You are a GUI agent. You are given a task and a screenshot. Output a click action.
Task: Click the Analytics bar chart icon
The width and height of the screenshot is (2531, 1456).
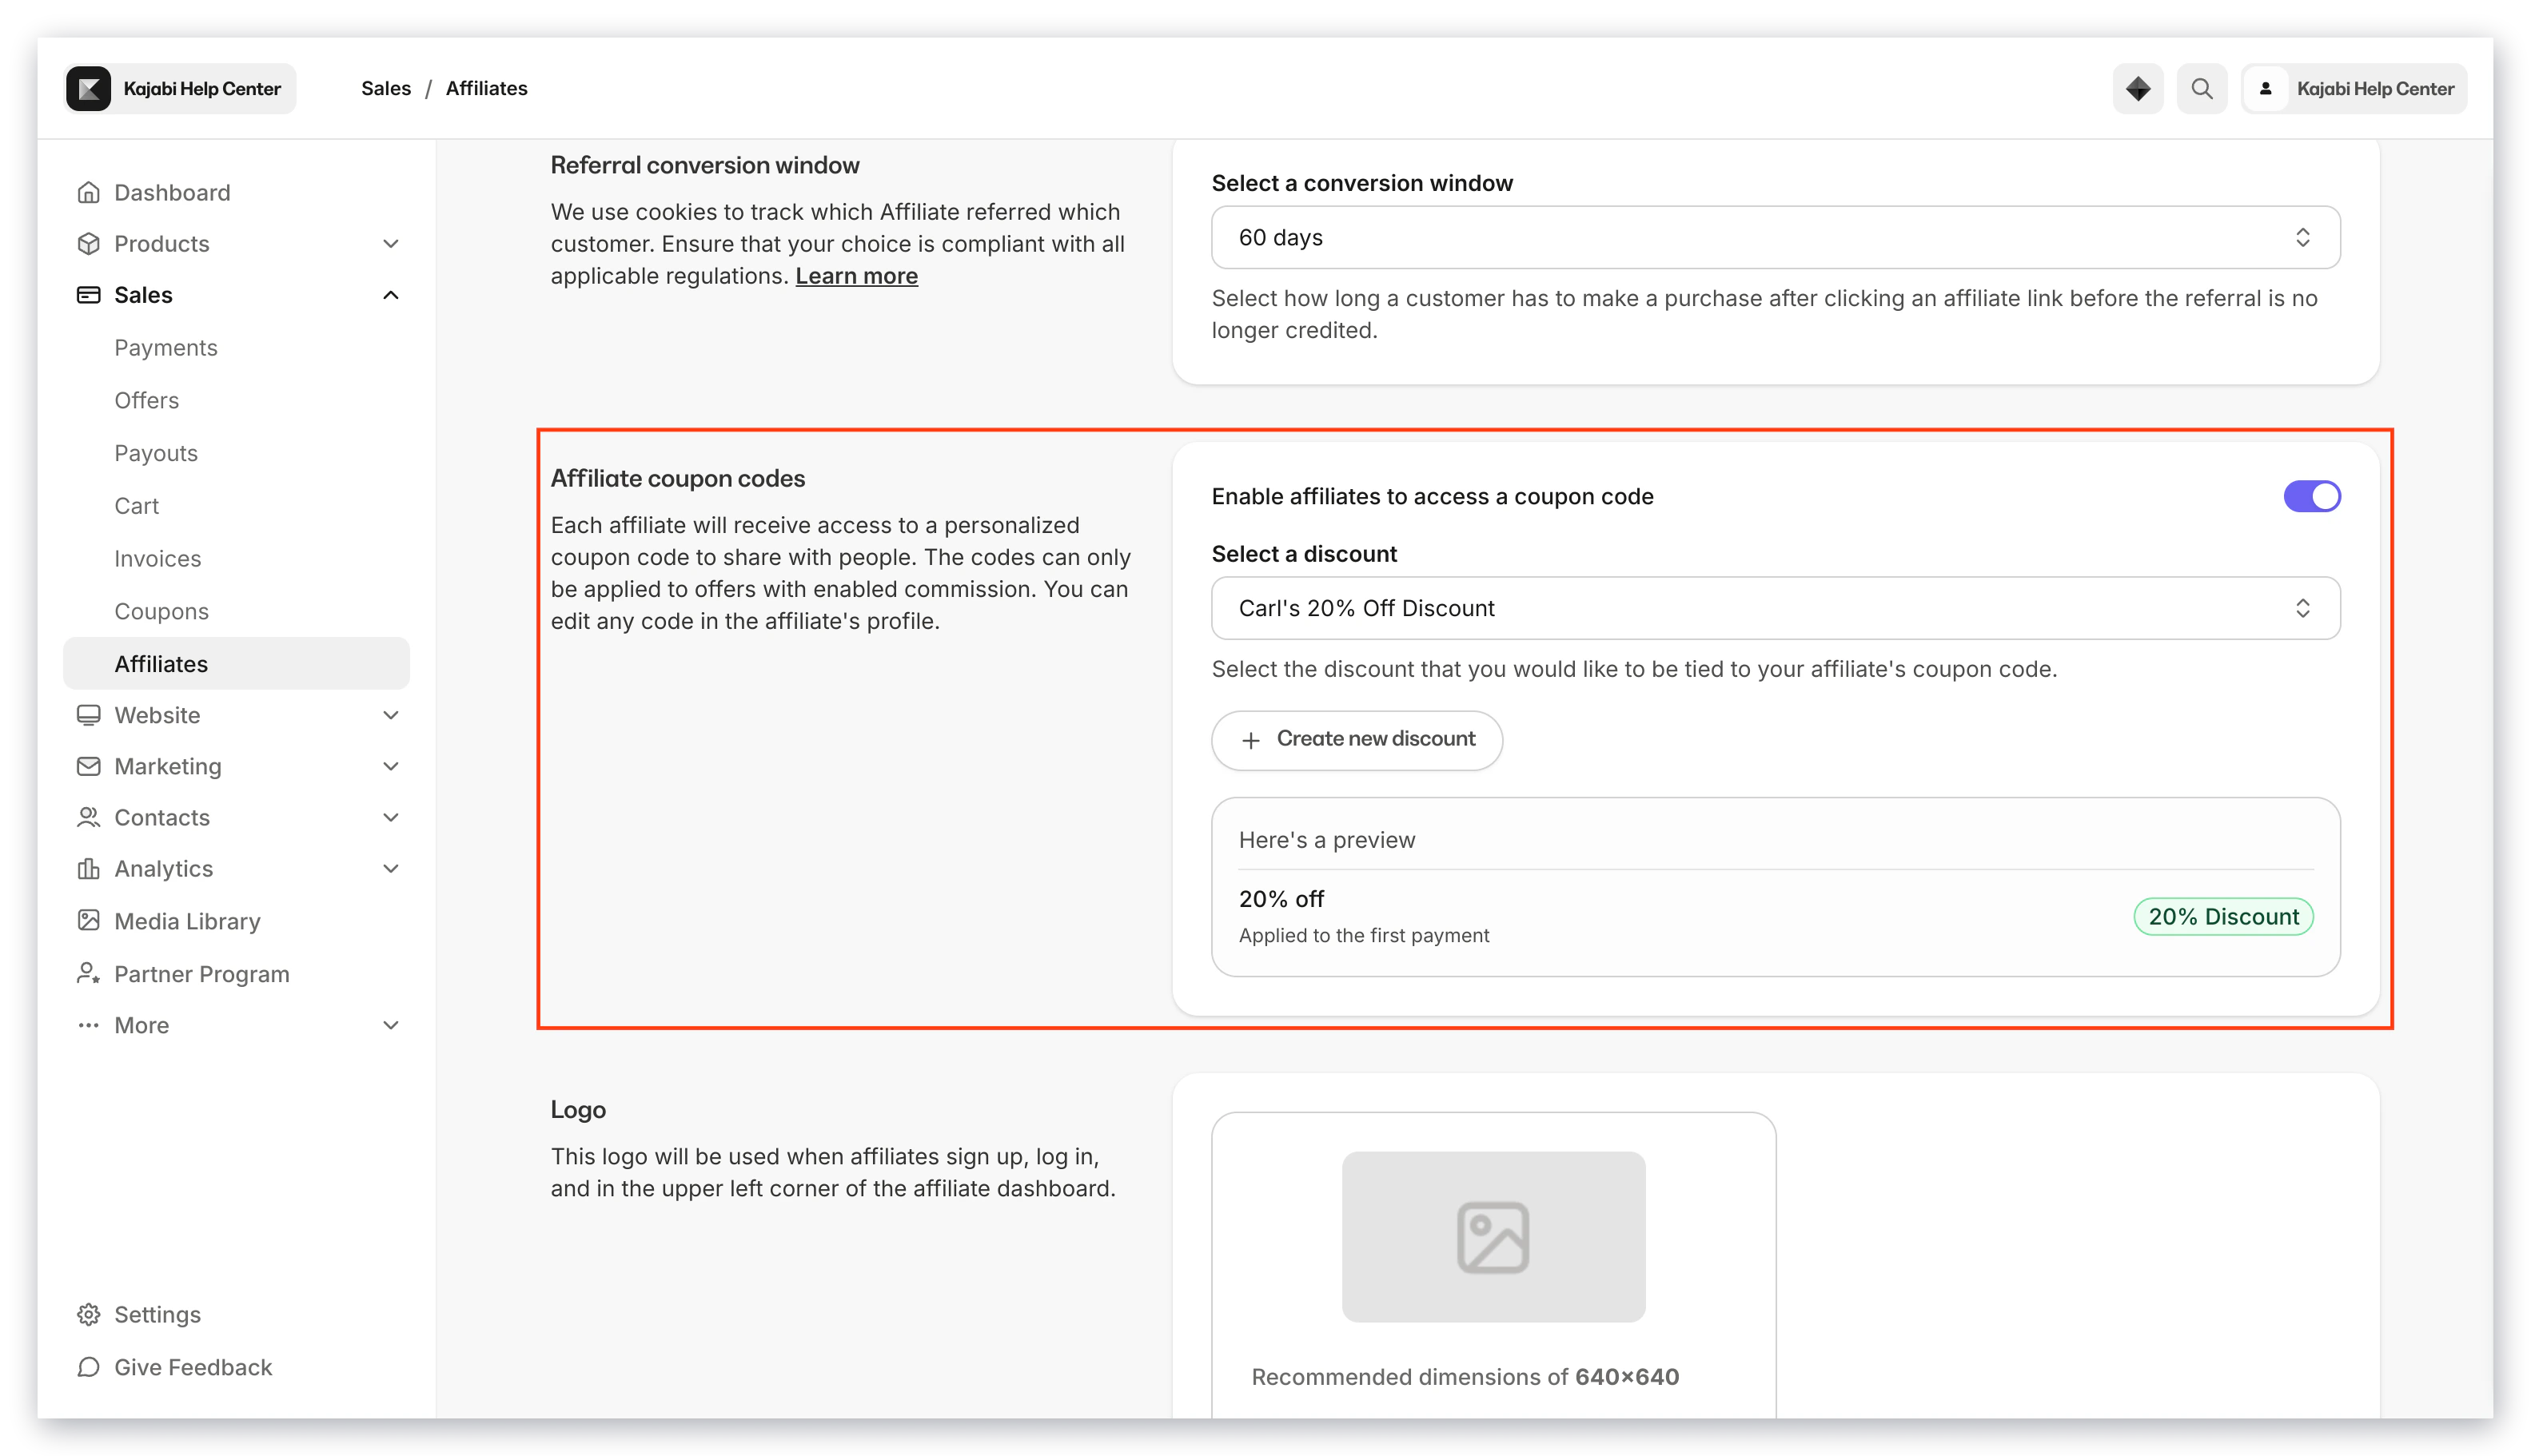pos(89,868)
